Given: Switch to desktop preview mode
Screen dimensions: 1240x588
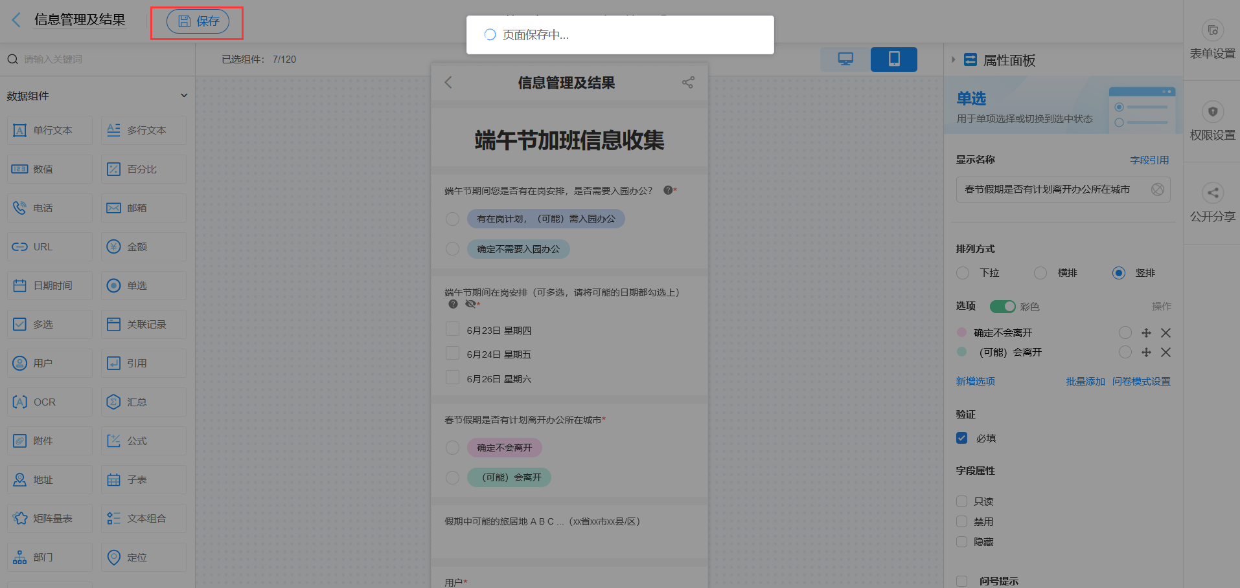Looking at the screenshot, I should click(x=845, y=59).
